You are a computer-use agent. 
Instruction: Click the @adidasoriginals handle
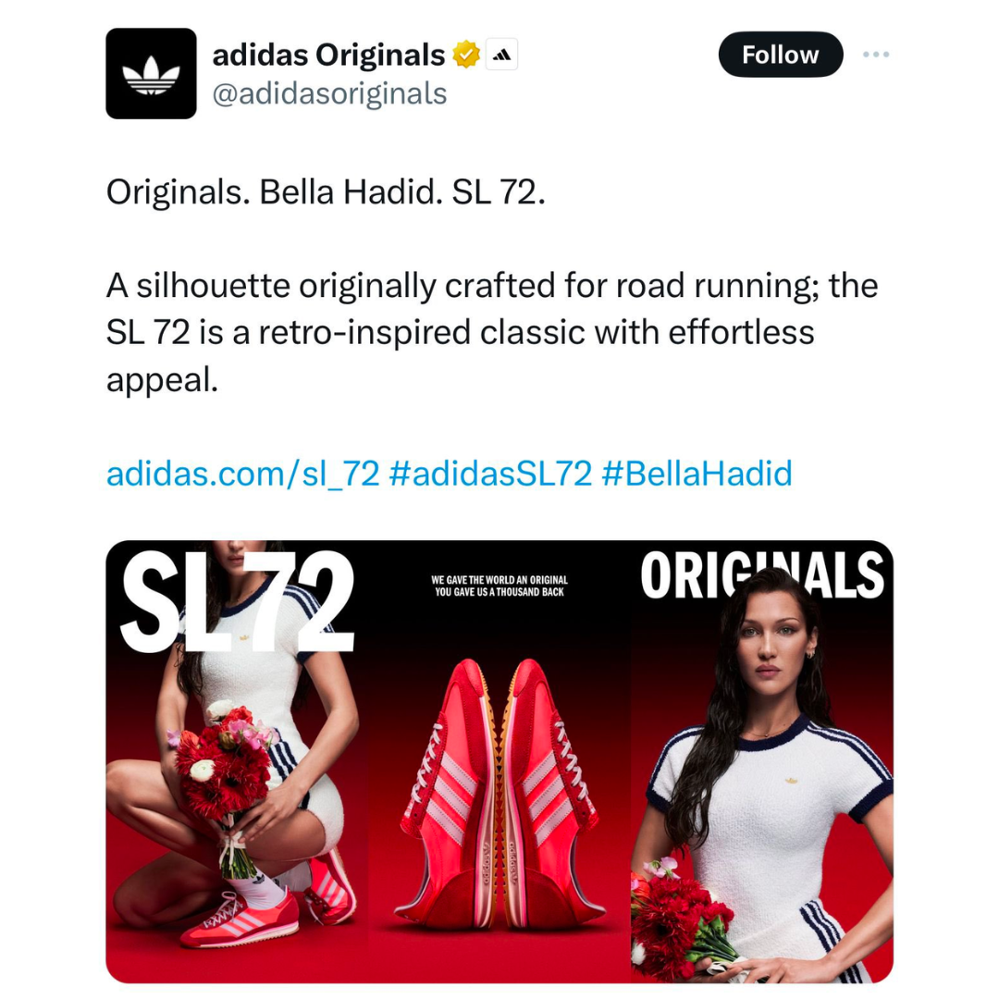click(x=329, y=93)
